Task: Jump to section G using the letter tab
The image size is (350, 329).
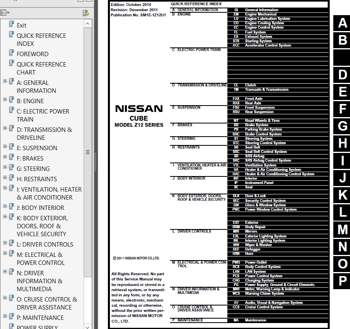Action: coord(342,126)
